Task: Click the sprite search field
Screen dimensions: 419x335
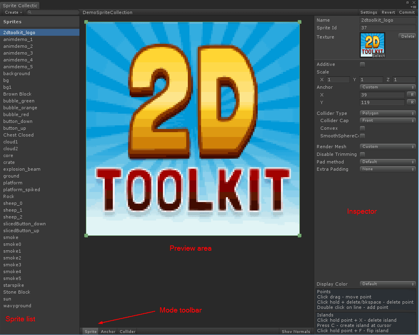Action: (53, 12)
